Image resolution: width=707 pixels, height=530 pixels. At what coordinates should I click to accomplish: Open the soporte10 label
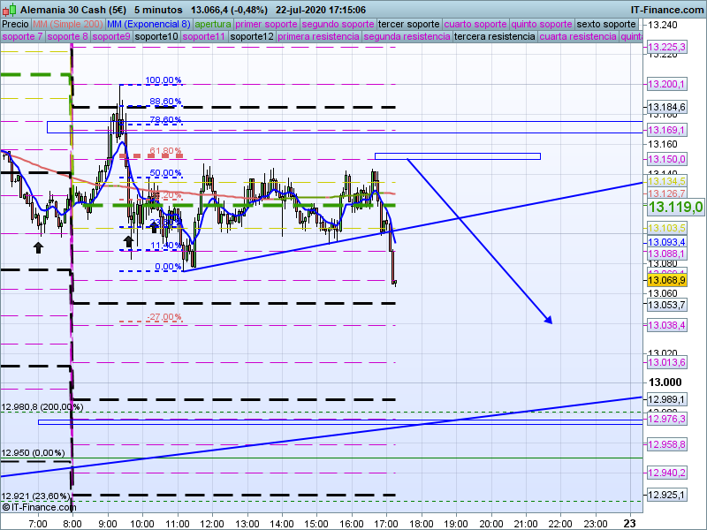(x=157, y=37)
